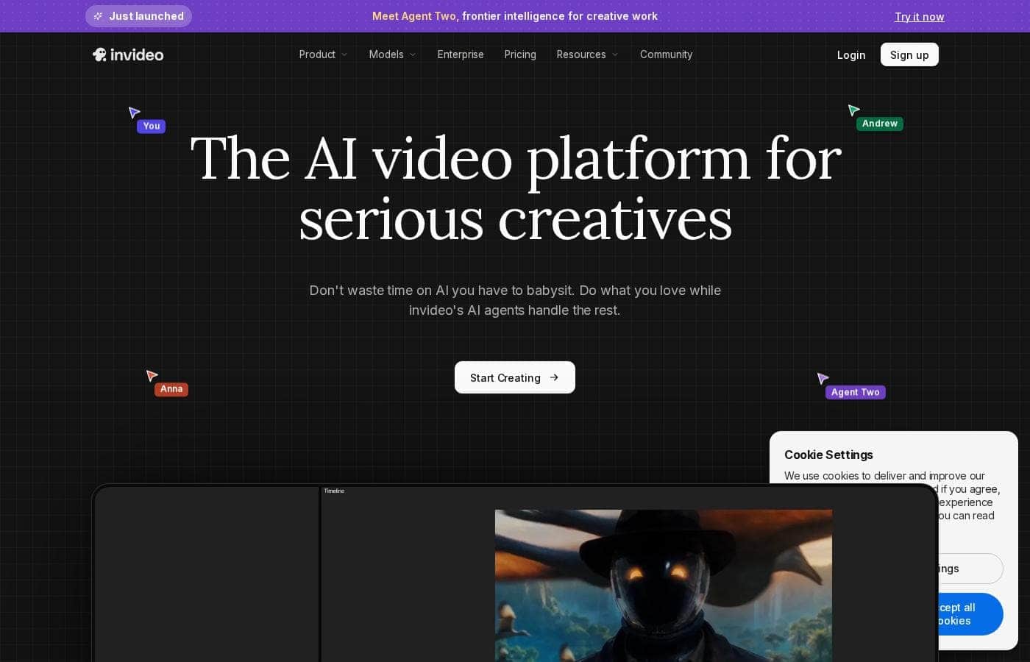
Task: Click the Meet Agent Two announcement text
Action: (x=515, y=16)
